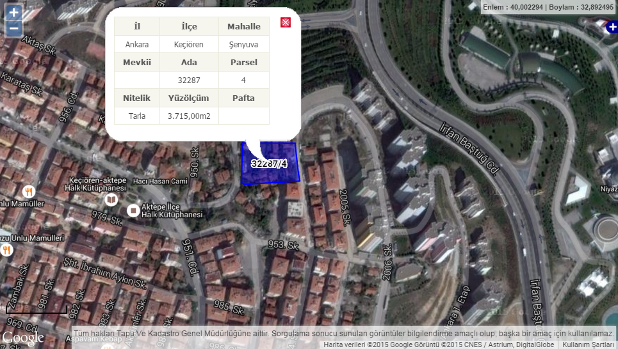Click the Mahalle value Şenyuva
This screenshot has height=349, width=618.
[243, 45]
